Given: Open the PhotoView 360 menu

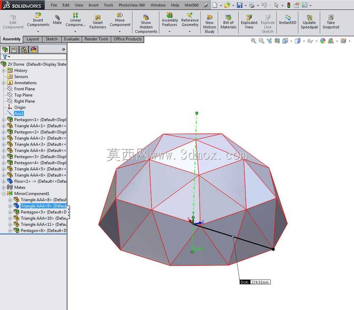Looking at the screenshot, I should pos(132,5).
